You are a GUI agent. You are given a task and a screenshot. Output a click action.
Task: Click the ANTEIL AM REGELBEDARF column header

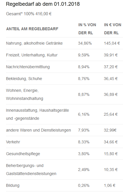(32, 29)
